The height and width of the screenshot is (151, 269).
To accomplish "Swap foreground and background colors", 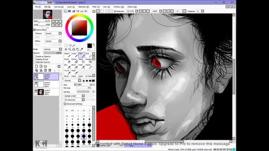I will (94, 45).
